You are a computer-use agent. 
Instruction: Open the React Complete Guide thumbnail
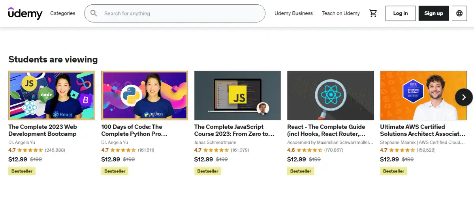click(x=330, y=95)
